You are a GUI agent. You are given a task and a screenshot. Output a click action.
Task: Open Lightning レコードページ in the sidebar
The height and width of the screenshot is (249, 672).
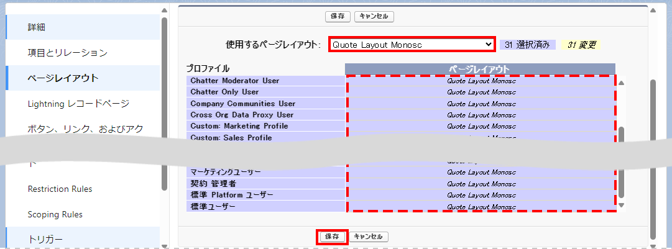78,103
